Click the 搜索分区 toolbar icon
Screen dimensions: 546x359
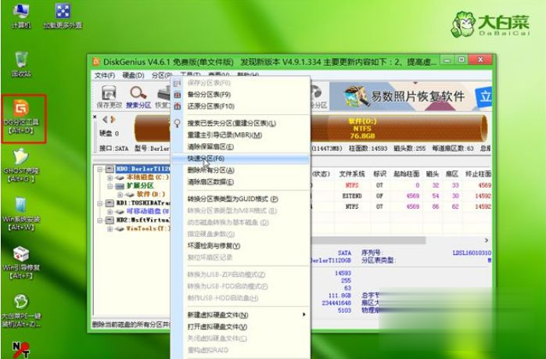coord(138,96)
